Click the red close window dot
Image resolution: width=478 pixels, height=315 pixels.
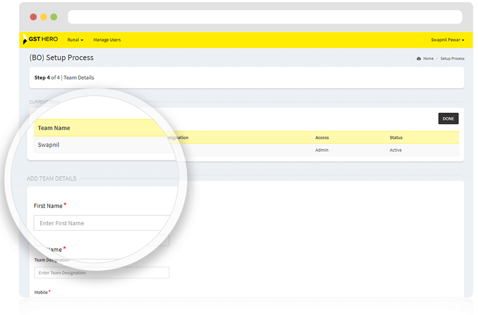pos(33,17)
